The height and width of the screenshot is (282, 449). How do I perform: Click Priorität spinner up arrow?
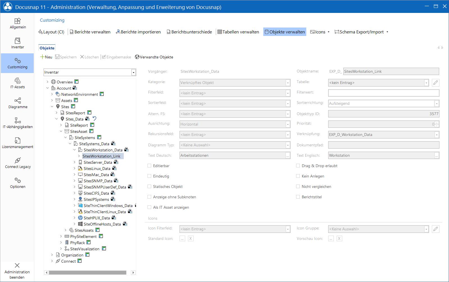point(437,123)
